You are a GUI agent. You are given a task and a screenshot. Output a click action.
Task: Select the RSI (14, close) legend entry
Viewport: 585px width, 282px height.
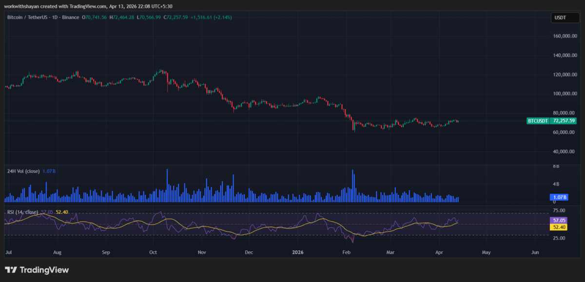(22, 212)
